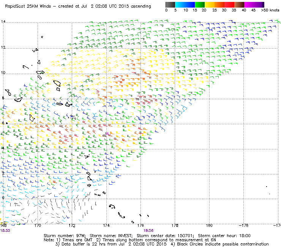The width and height of the screenshot is (281, 247).
Task: Click the purple time label 18:55
Action: 5,231
